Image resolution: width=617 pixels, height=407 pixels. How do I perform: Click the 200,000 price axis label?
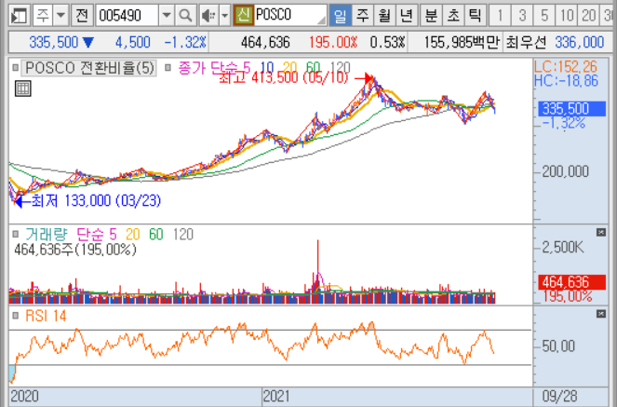coord(566,171)
